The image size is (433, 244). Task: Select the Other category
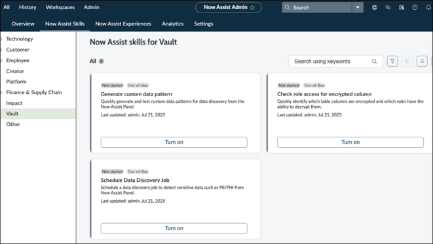click(x=13, y=124)
